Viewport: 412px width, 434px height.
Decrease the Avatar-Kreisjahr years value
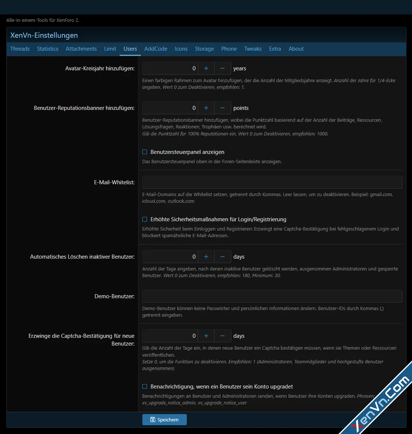[222, 68]
